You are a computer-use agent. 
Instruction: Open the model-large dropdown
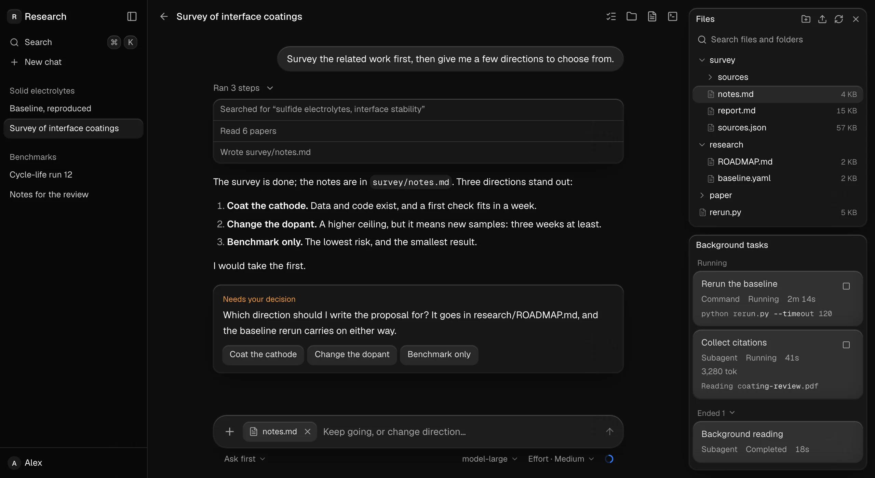489,459
